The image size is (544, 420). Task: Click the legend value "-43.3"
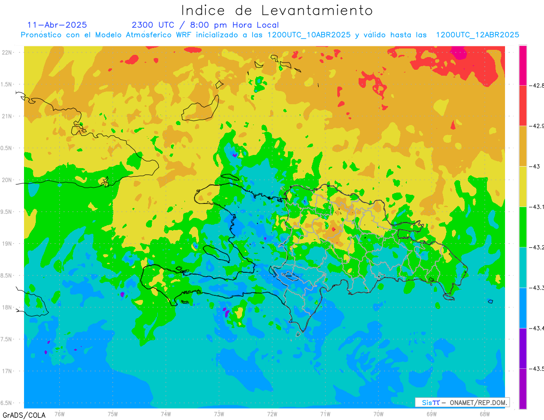tap(537, 288)
